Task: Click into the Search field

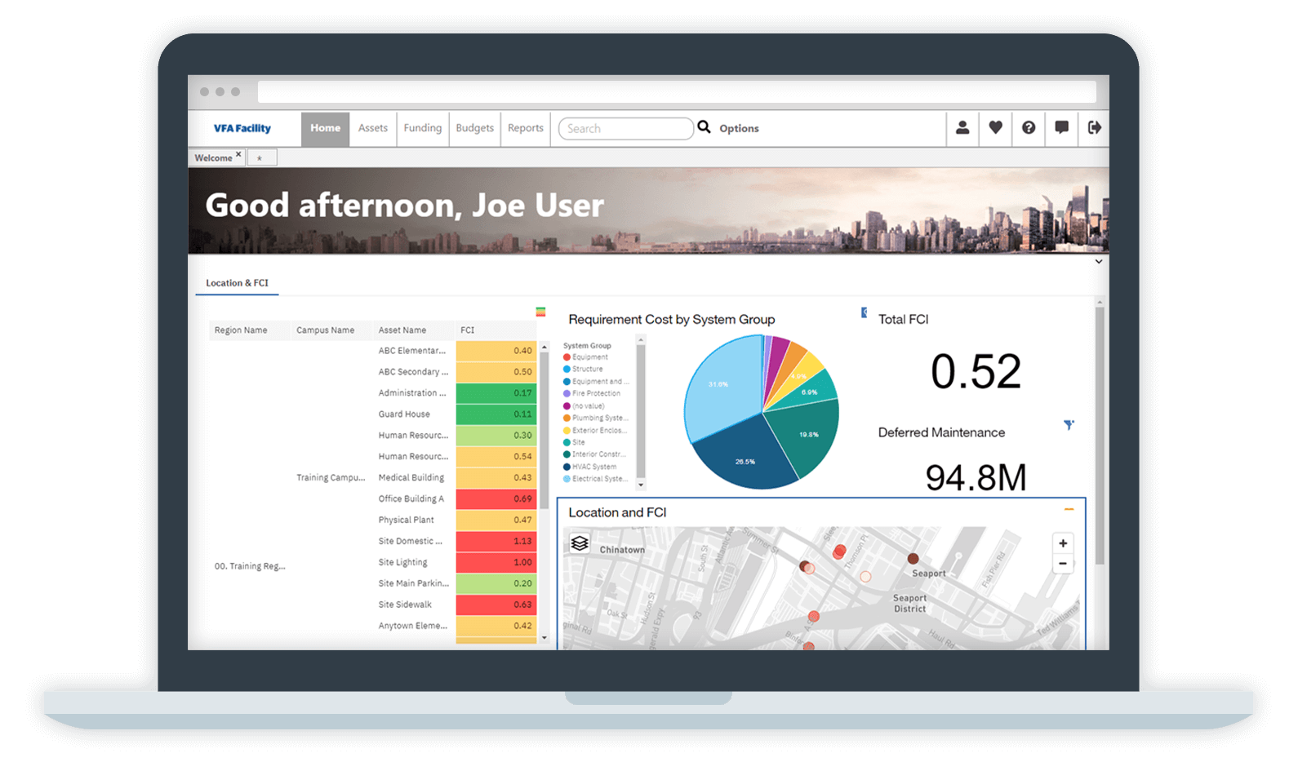Action: [625, 129]
